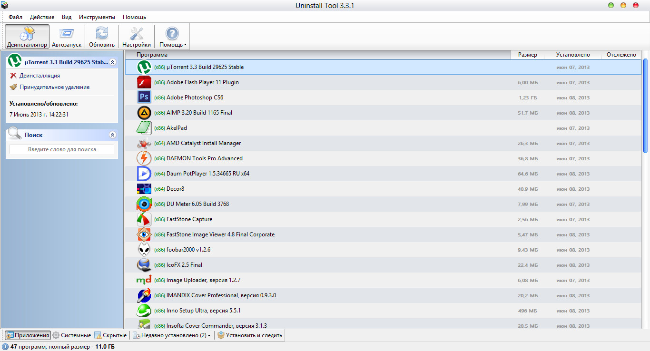Switch to Системные filter
The height and width of the screenshot is (351, 650).
(x=72, y=335)
